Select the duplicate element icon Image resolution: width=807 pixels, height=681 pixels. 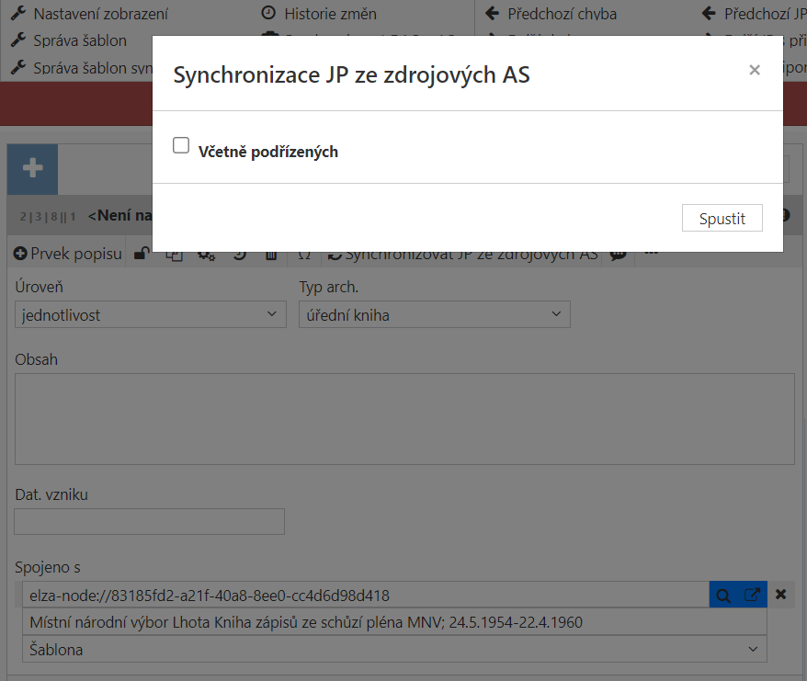coord(175,253)
